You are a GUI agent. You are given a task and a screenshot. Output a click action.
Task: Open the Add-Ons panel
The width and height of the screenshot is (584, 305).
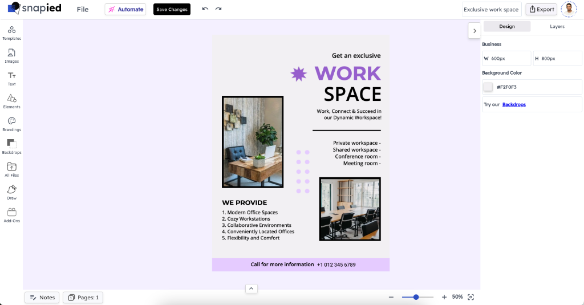point(11,215)
